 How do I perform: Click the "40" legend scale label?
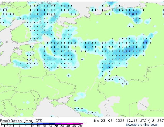point(68,126)
